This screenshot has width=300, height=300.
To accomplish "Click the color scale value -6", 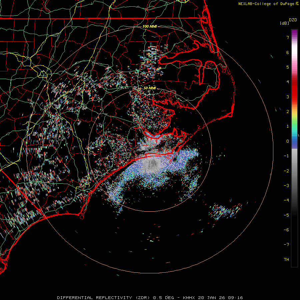I will (286, 230).
